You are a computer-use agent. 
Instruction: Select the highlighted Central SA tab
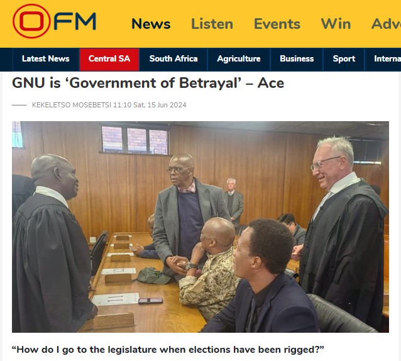pyautogui.click(x=109, y=59)
